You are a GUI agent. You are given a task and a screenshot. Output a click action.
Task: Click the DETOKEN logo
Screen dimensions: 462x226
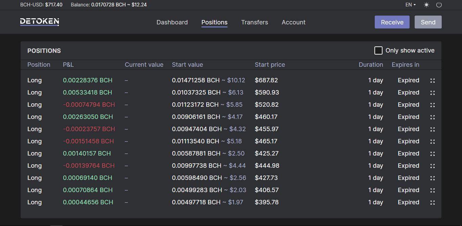(40, 22)
